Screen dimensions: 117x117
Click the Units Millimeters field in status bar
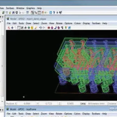tap(97, 104)
